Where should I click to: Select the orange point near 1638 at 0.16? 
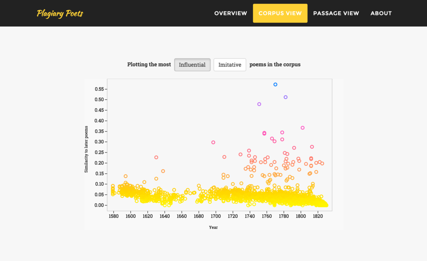163,171
